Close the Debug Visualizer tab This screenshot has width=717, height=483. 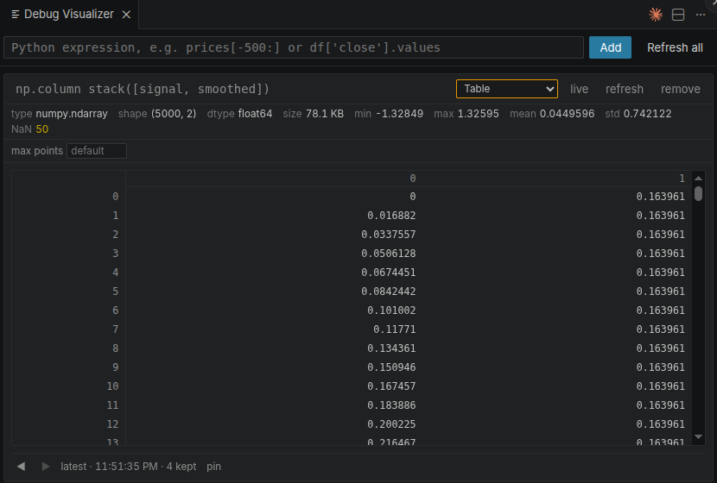126,15
